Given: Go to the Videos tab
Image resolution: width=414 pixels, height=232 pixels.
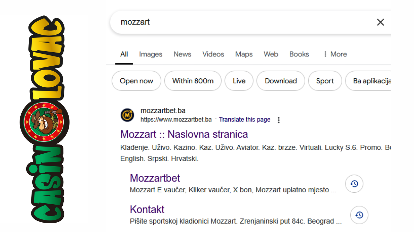Looking at the screenshot, I should 213,54.
